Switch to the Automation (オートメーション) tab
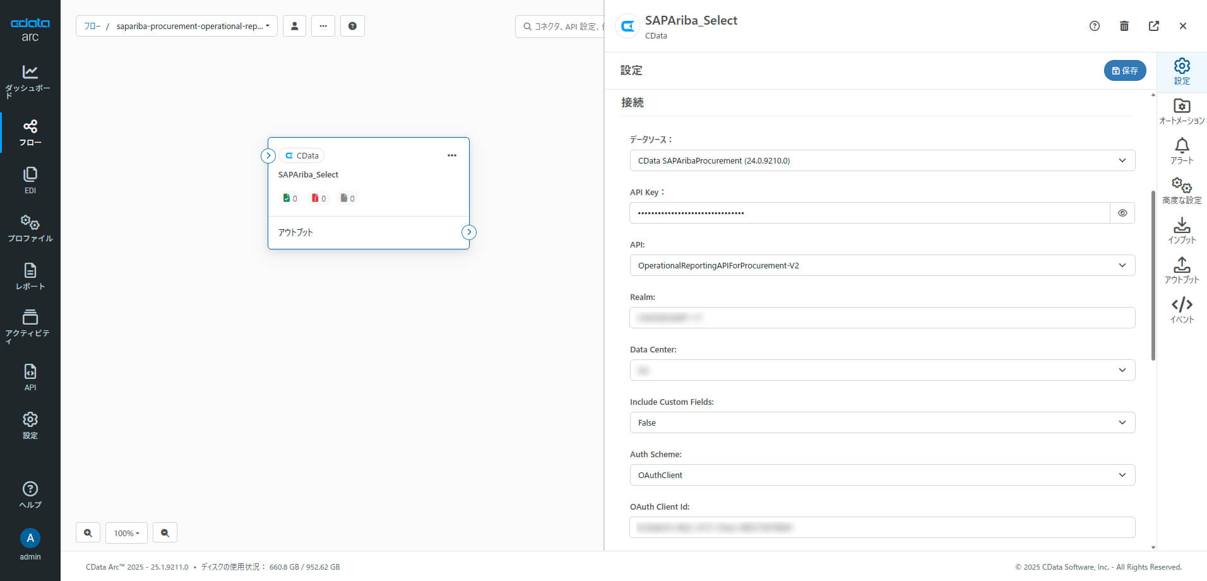 tap(1182, 111)
